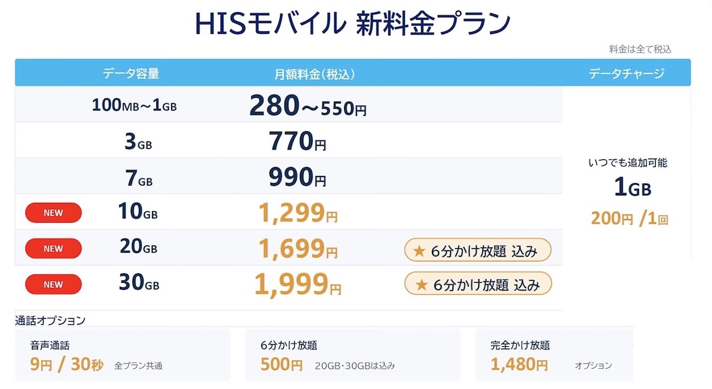Open the 完全かけ放題 1,480円 option card

(x=554, y=355)
